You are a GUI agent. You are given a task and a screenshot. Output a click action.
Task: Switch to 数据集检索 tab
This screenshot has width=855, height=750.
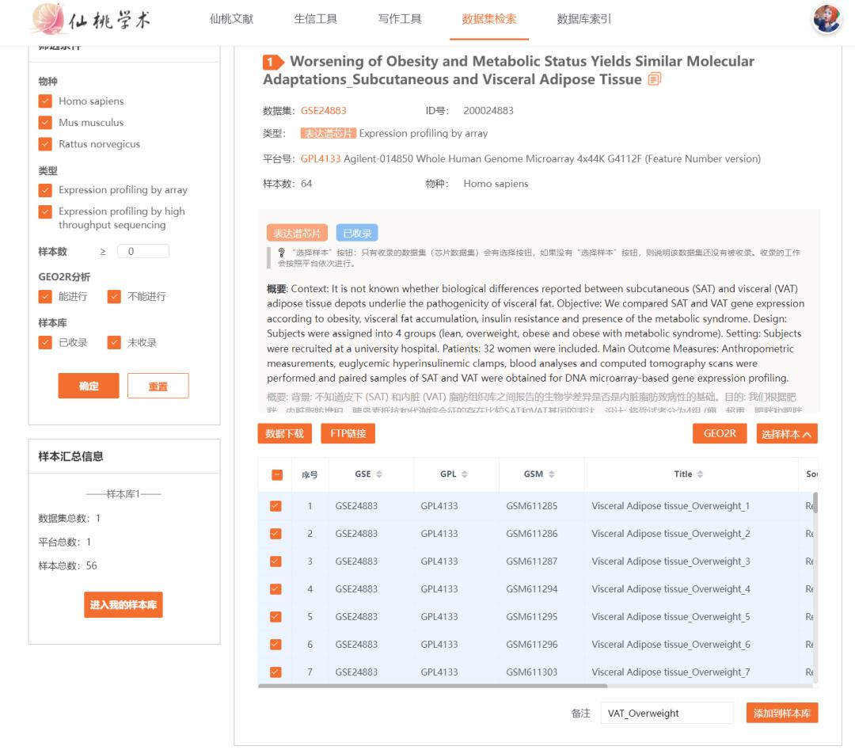tap(488, 19)
